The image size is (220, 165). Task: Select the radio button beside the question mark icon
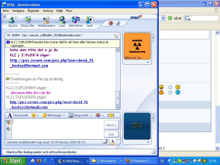pyautogui.click(x=170, y=93)
